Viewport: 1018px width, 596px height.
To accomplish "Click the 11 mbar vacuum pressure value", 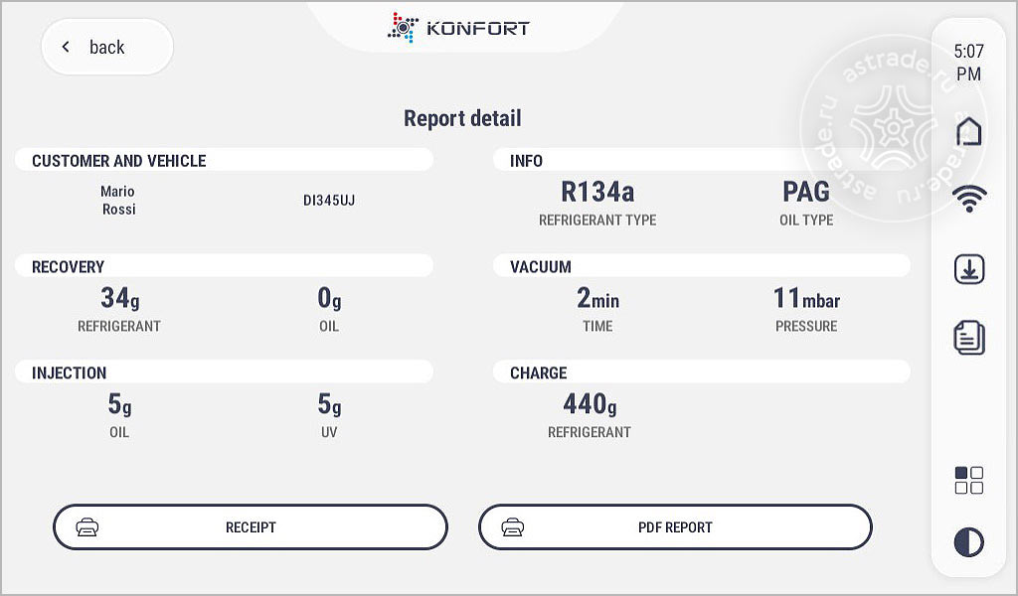I will point(806,298).
